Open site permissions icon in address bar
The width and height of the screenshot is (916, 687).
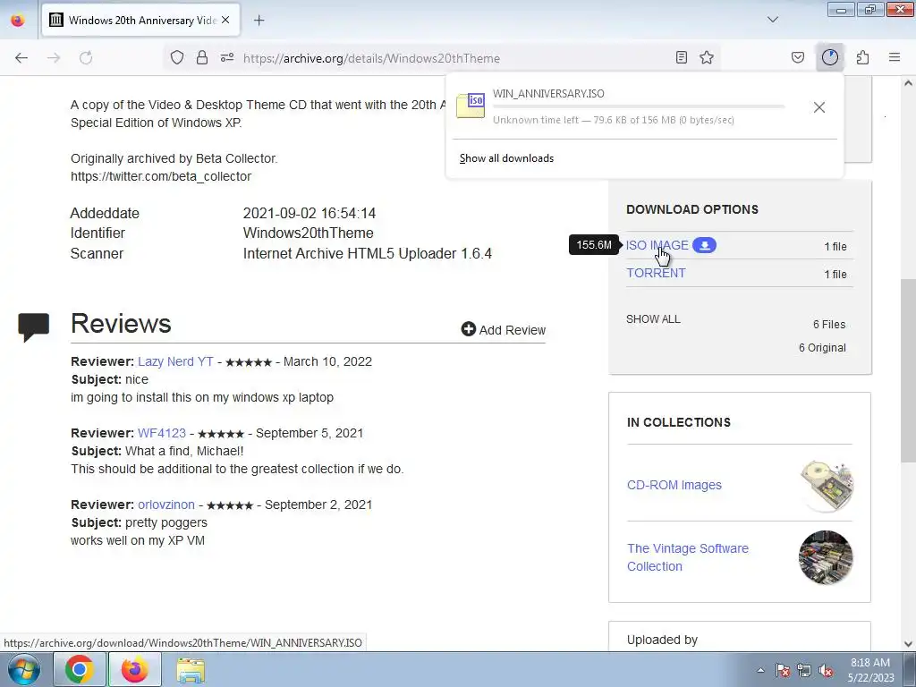coord(227,58)
